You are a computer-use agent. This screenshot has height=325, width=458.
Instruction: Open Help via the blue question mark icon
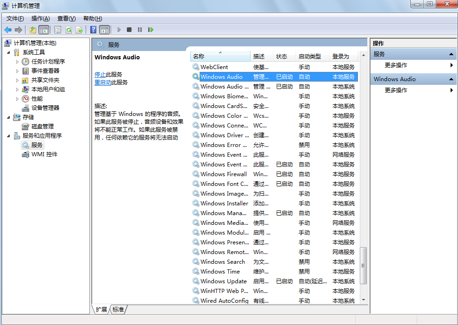tap(93, 30)
